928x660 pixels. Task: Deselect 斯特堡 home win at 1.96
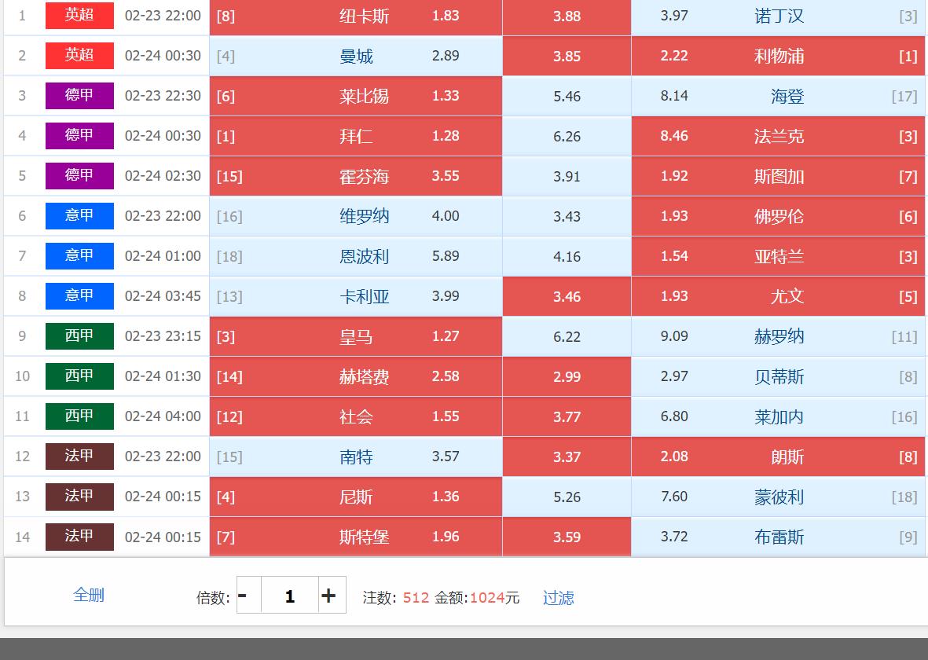click(x=356, y=537)
